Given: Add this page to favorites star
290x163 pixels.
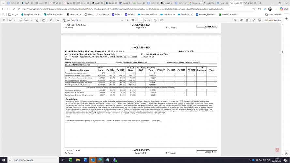Looking at the screenshot, I should coord(254,9).
